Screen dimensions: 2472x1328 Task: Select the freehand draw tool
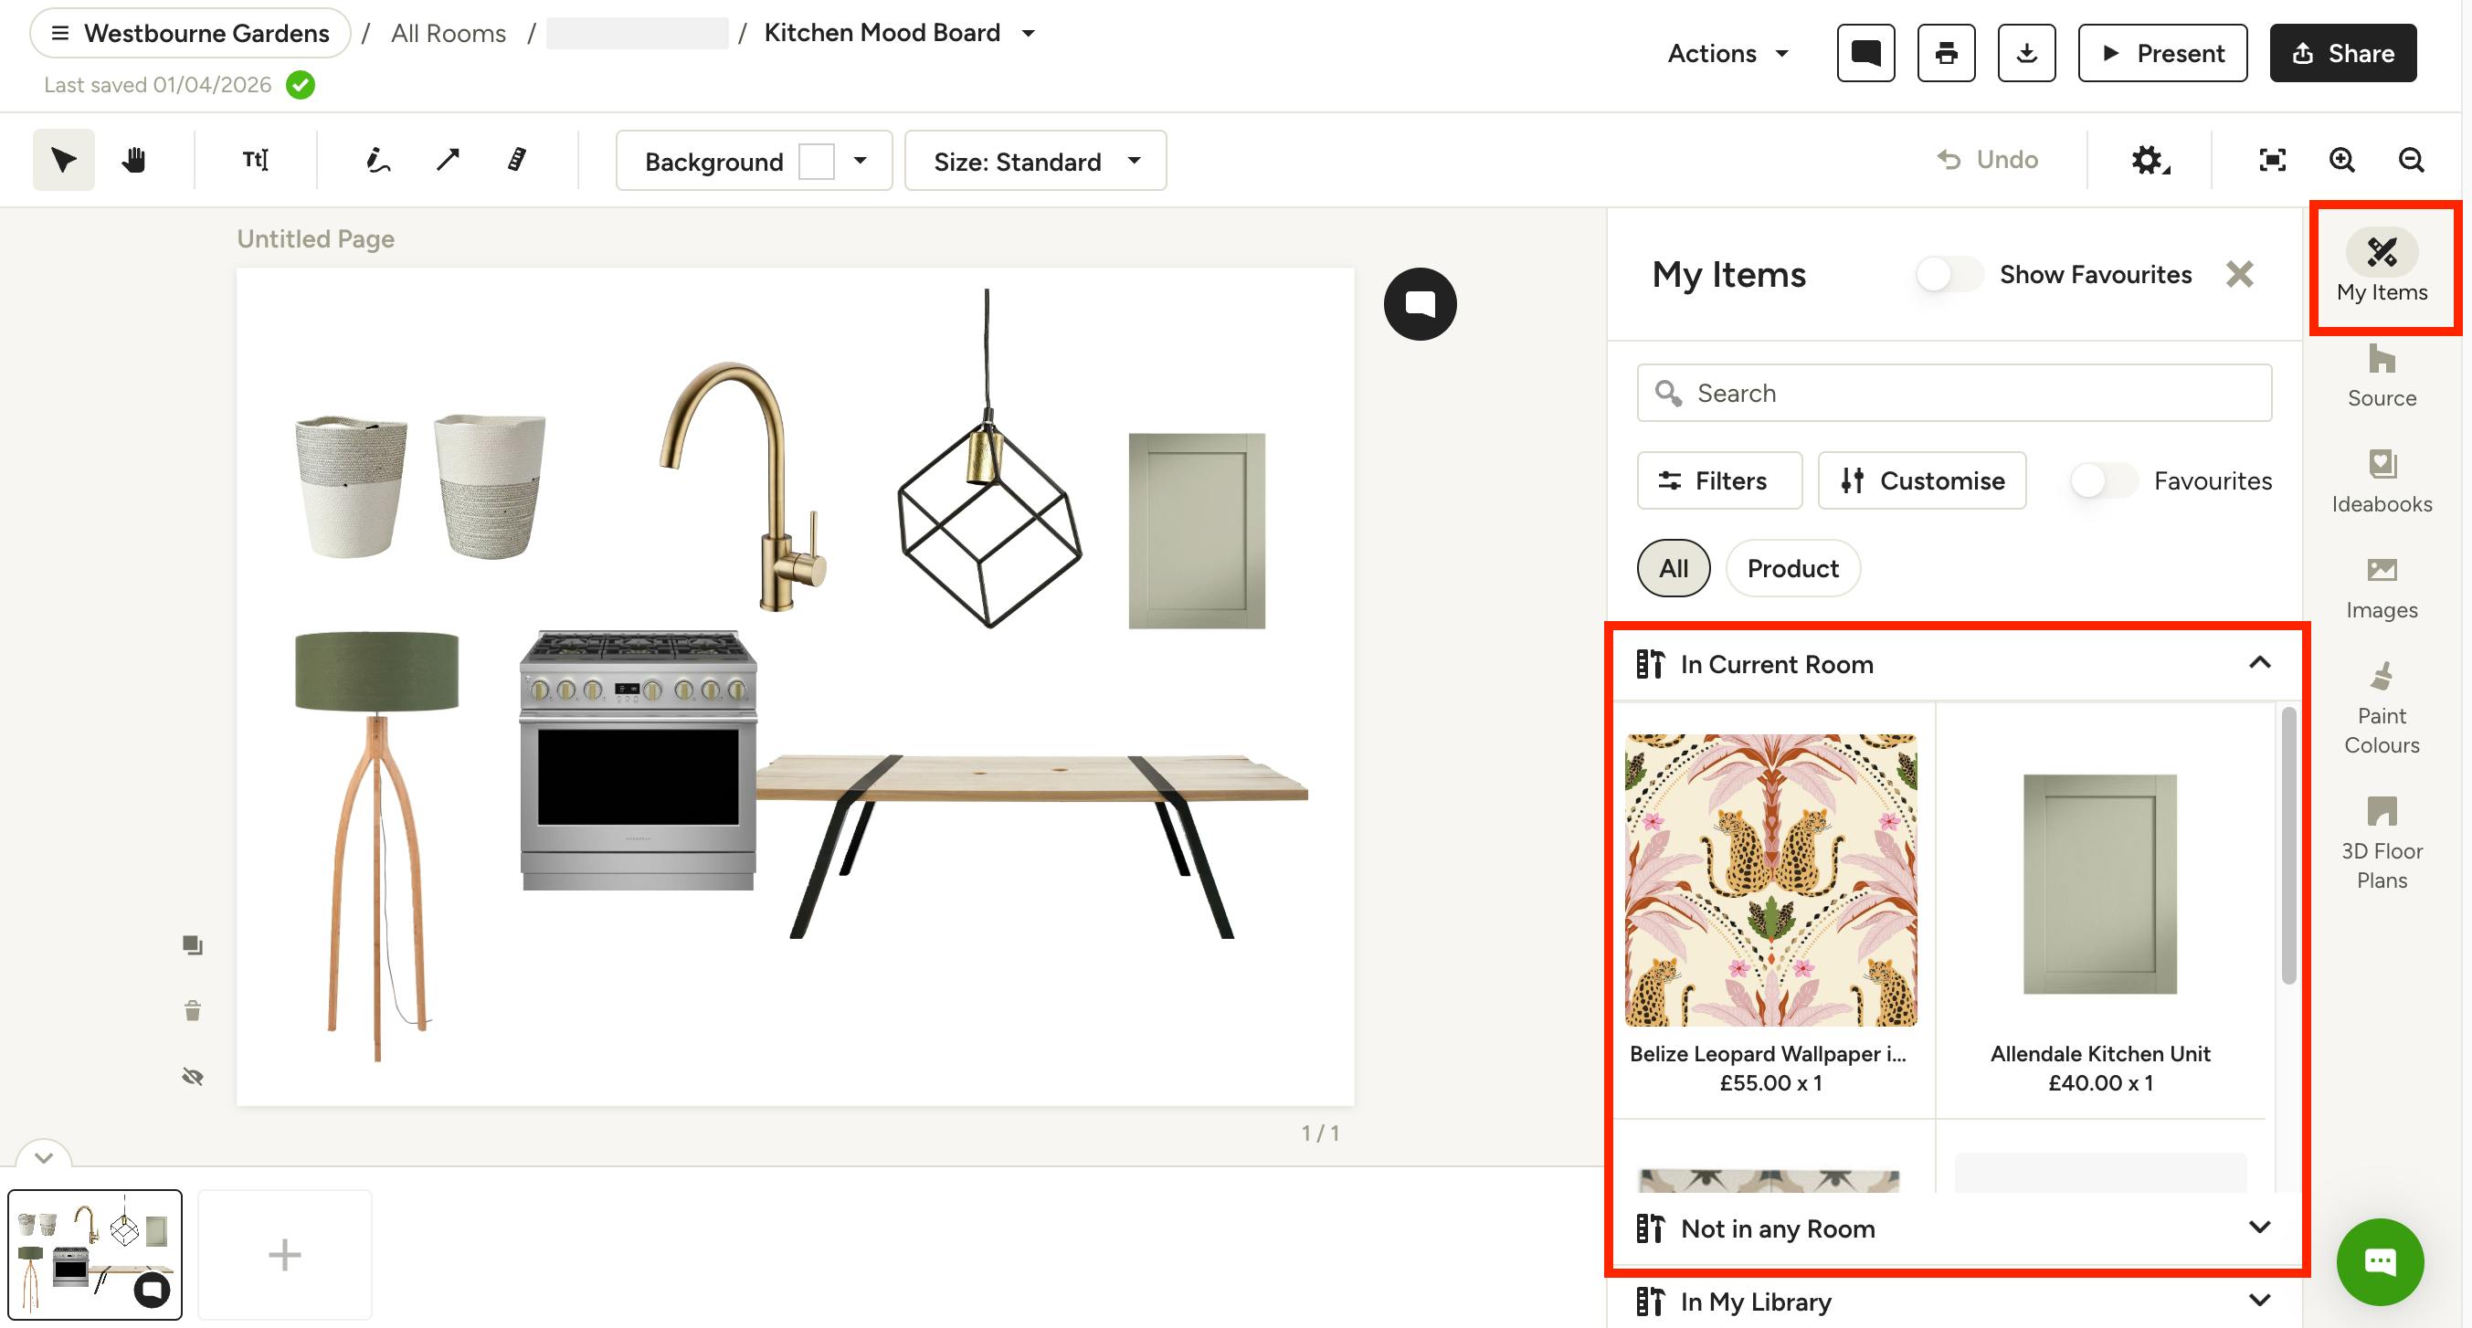point(378,160)
